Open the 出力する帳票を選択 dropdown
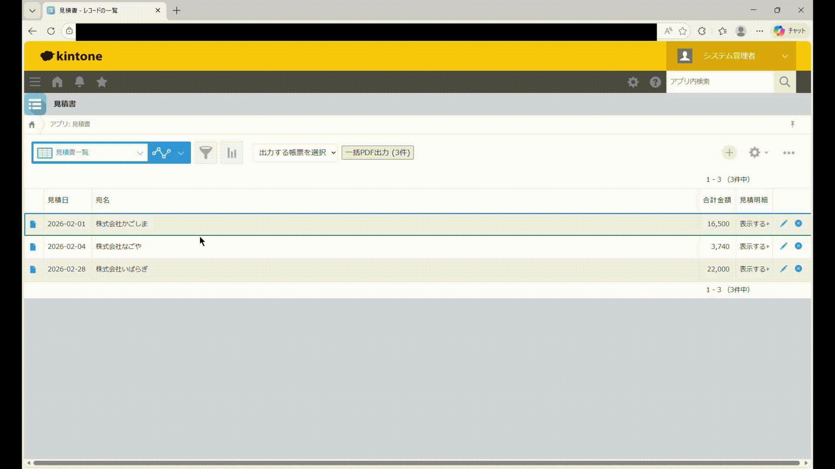The image size is (835, 469). 296,153
